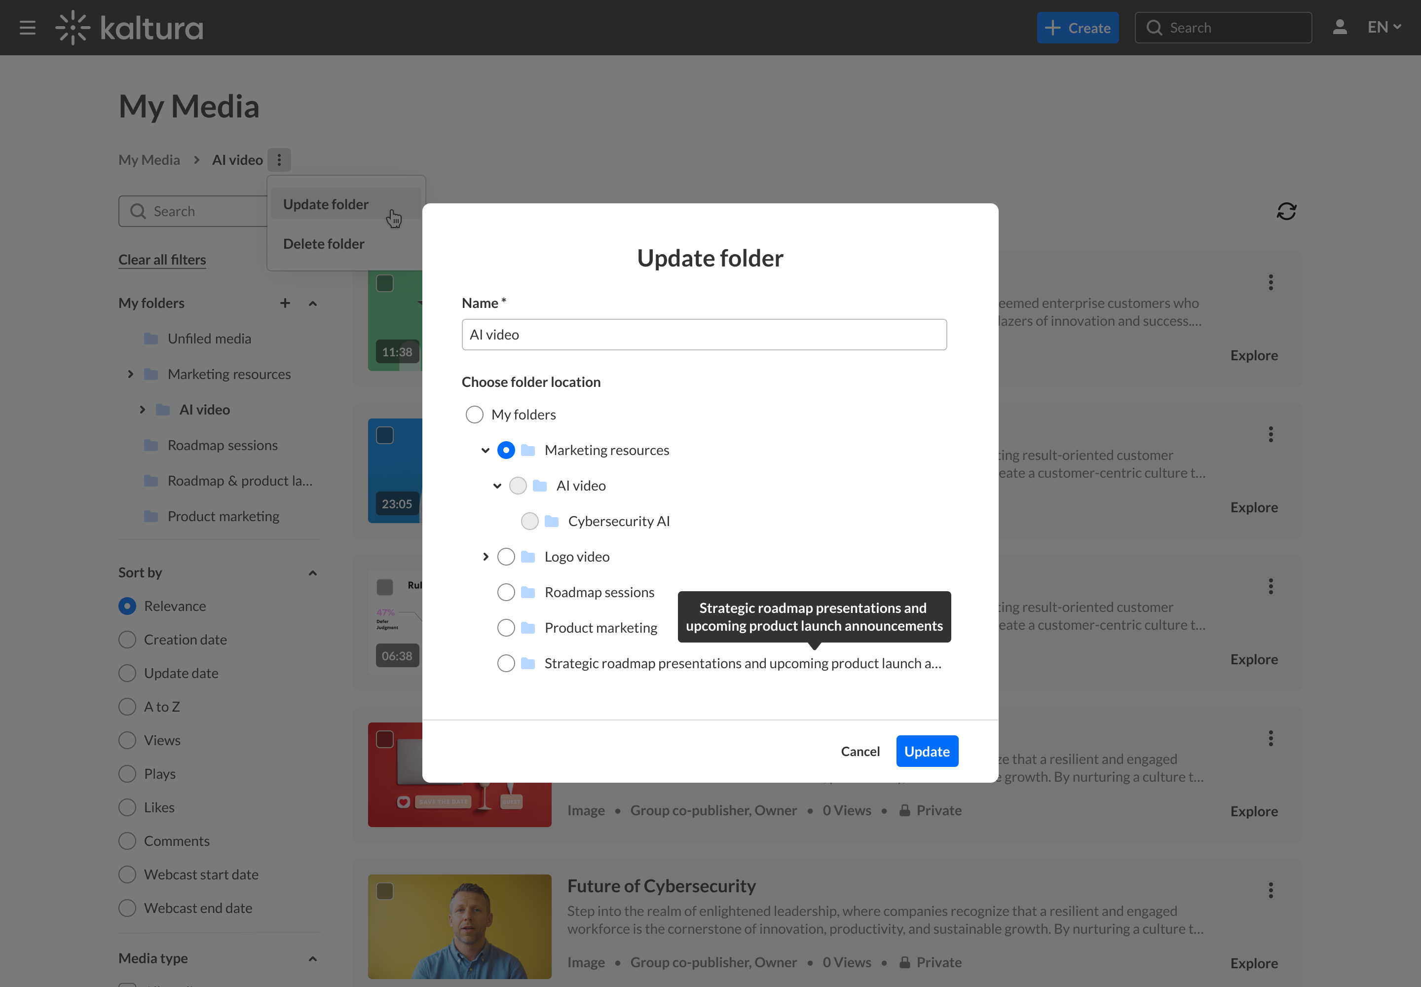Select Update folder menu entry

pos(326,205)
